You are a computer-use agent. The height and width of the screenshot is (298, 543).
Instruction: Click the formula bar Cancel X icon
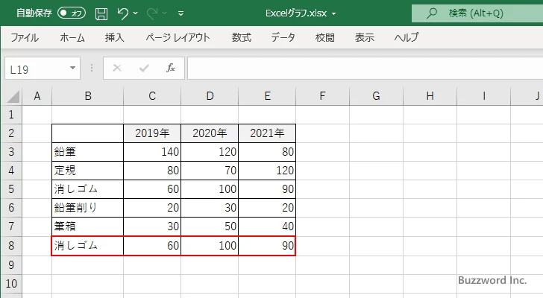pos(117,68)
